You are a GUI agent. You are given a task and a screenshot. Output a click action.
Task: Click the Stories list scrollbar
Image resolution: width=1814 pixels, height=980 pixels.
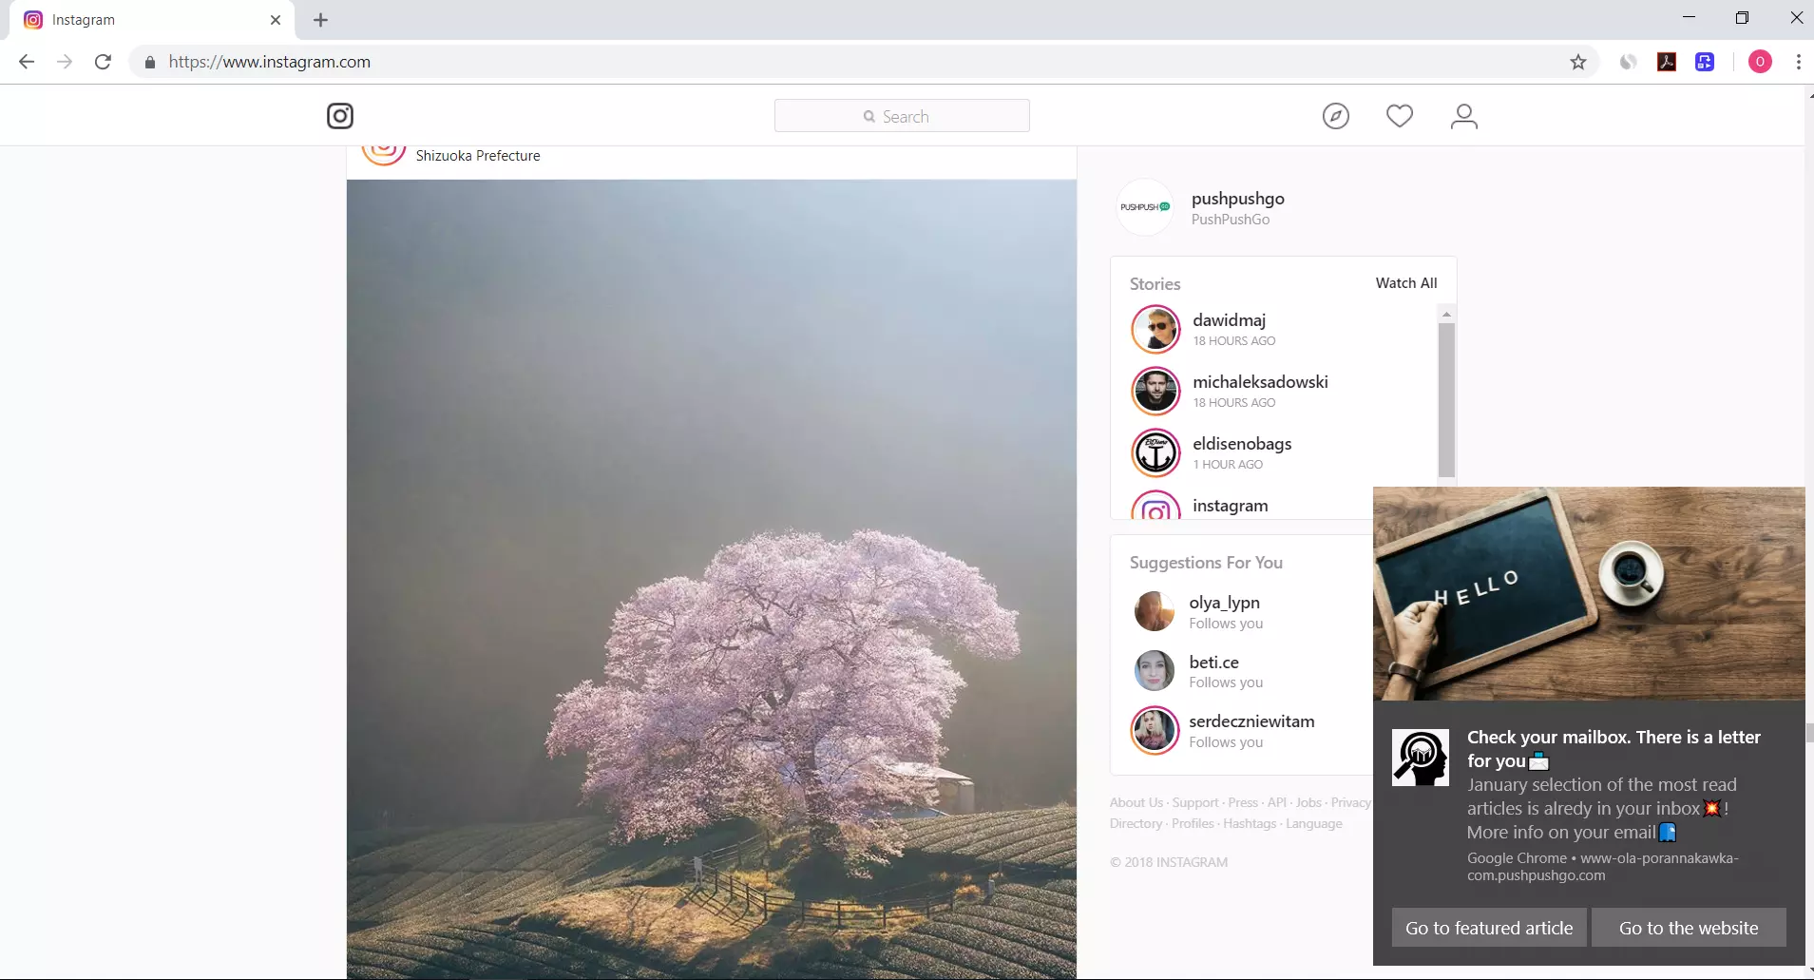1446,399
